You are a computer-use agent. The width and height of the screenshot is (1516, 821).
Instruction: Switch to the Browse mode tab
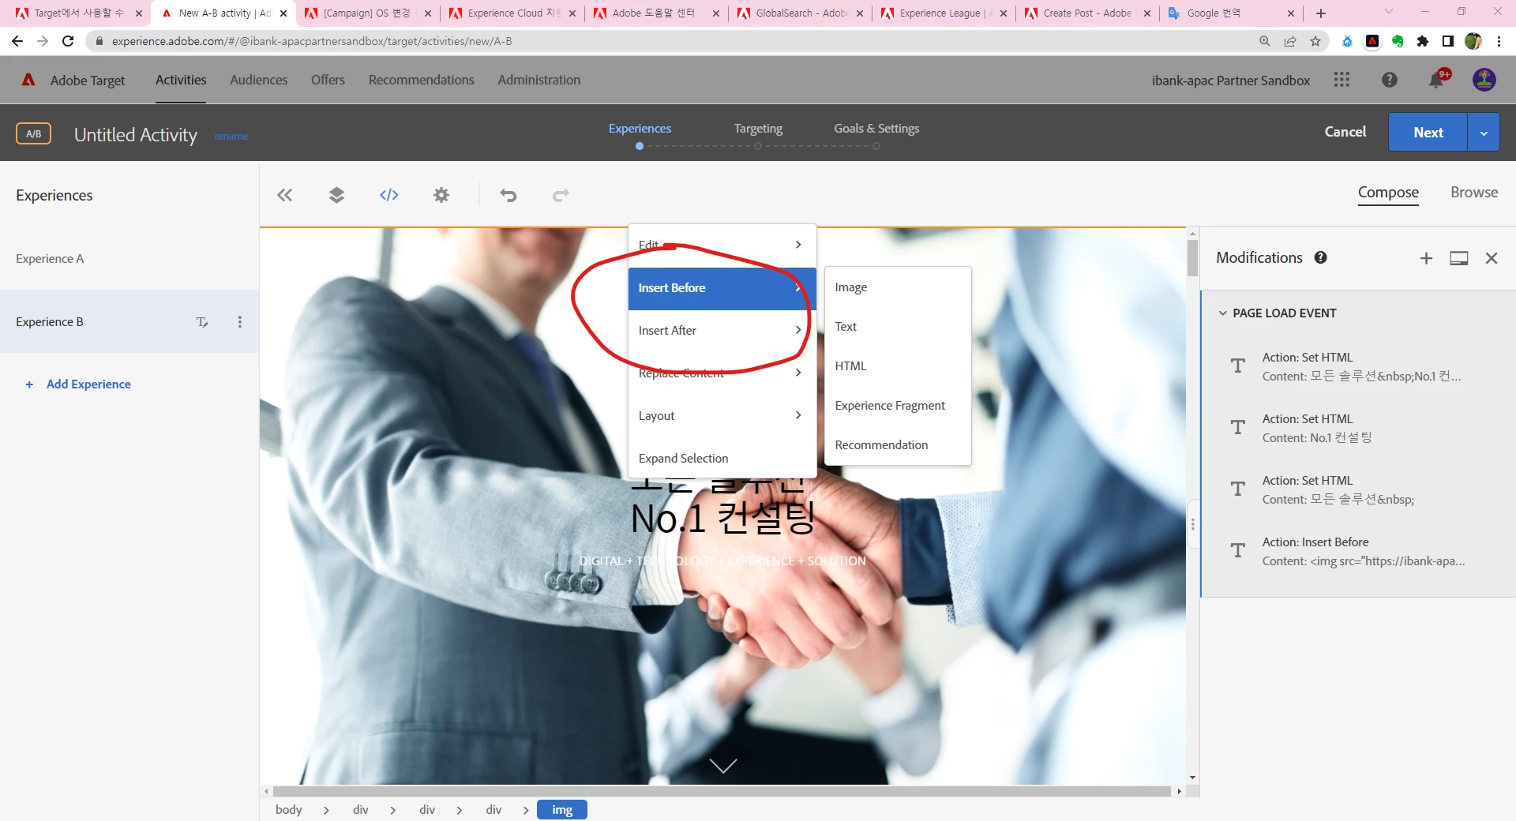pyautogui.click(x=1474, y=193)
